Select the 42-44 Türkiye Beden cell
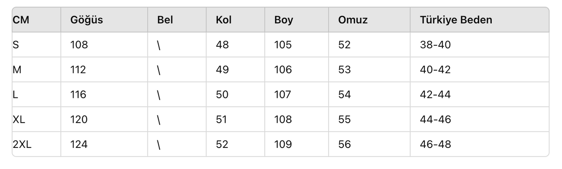 point(435,95)
